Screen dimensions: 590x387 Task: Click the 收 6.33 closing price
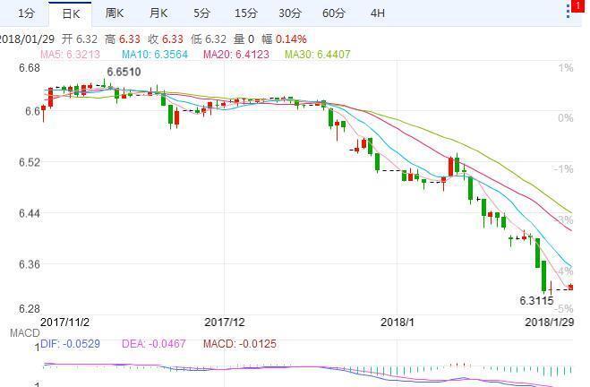click(x=166, y=39)
